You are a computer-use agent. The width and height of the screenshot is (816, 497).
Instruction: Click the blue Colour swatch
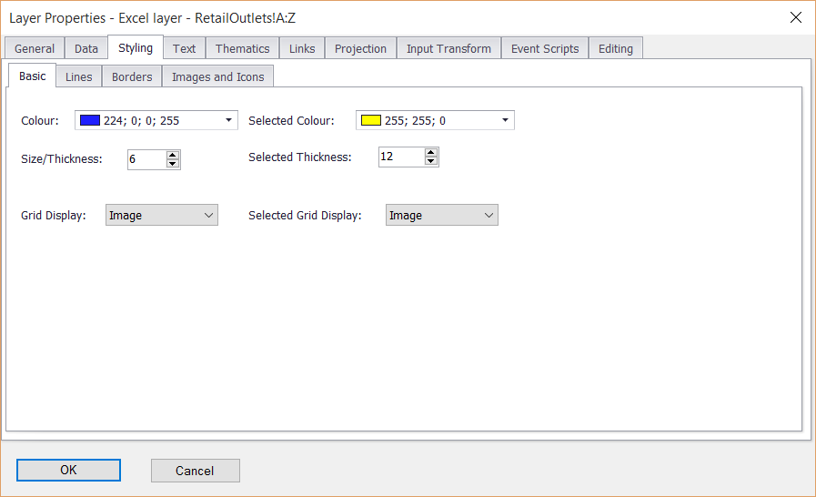[x=90, y=120]
